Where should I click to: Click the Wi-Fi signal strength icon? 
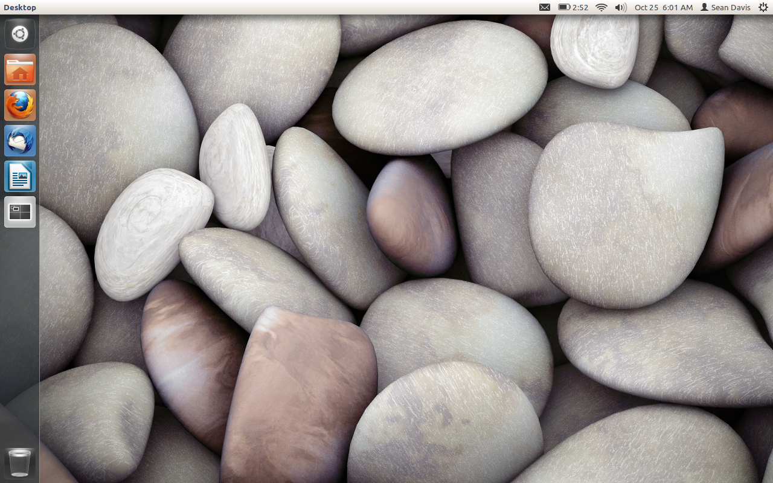coord(601,7)
